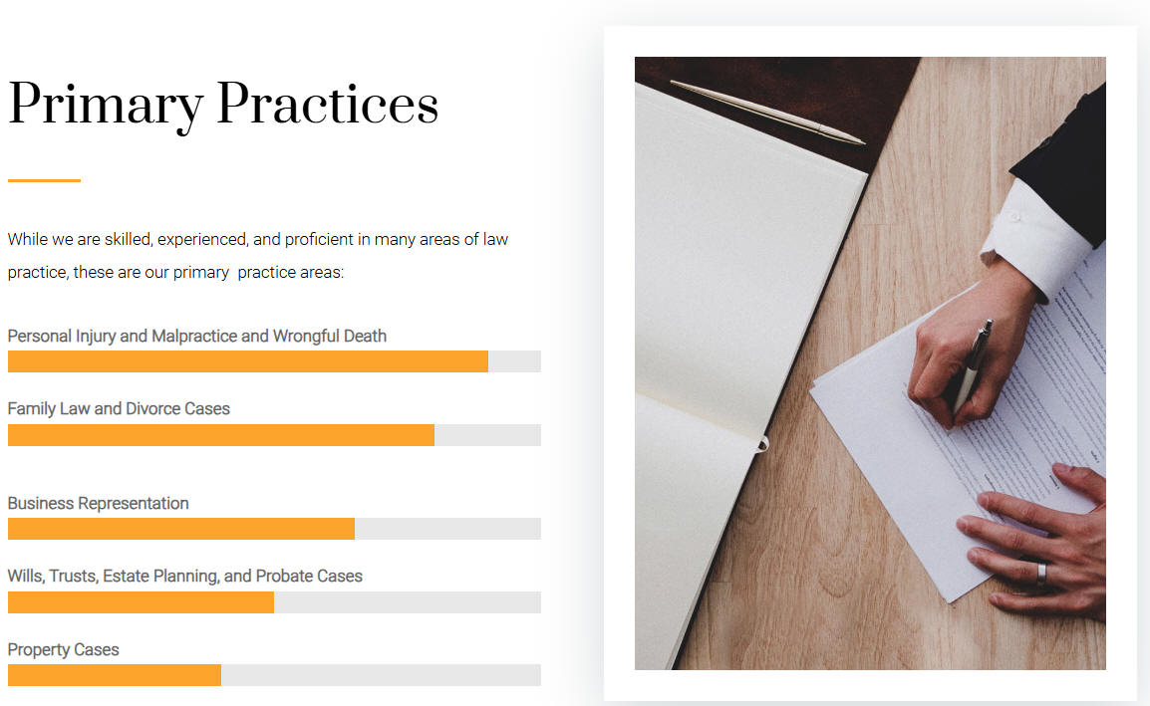Click the Property Cases label
The width and height of the screenshot is (1150, 706).
click(63, 649)
